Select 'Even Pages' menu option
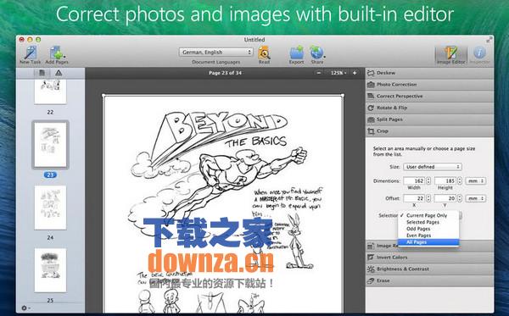The height and width of the screenshot is (316, 509). point(428,236)
